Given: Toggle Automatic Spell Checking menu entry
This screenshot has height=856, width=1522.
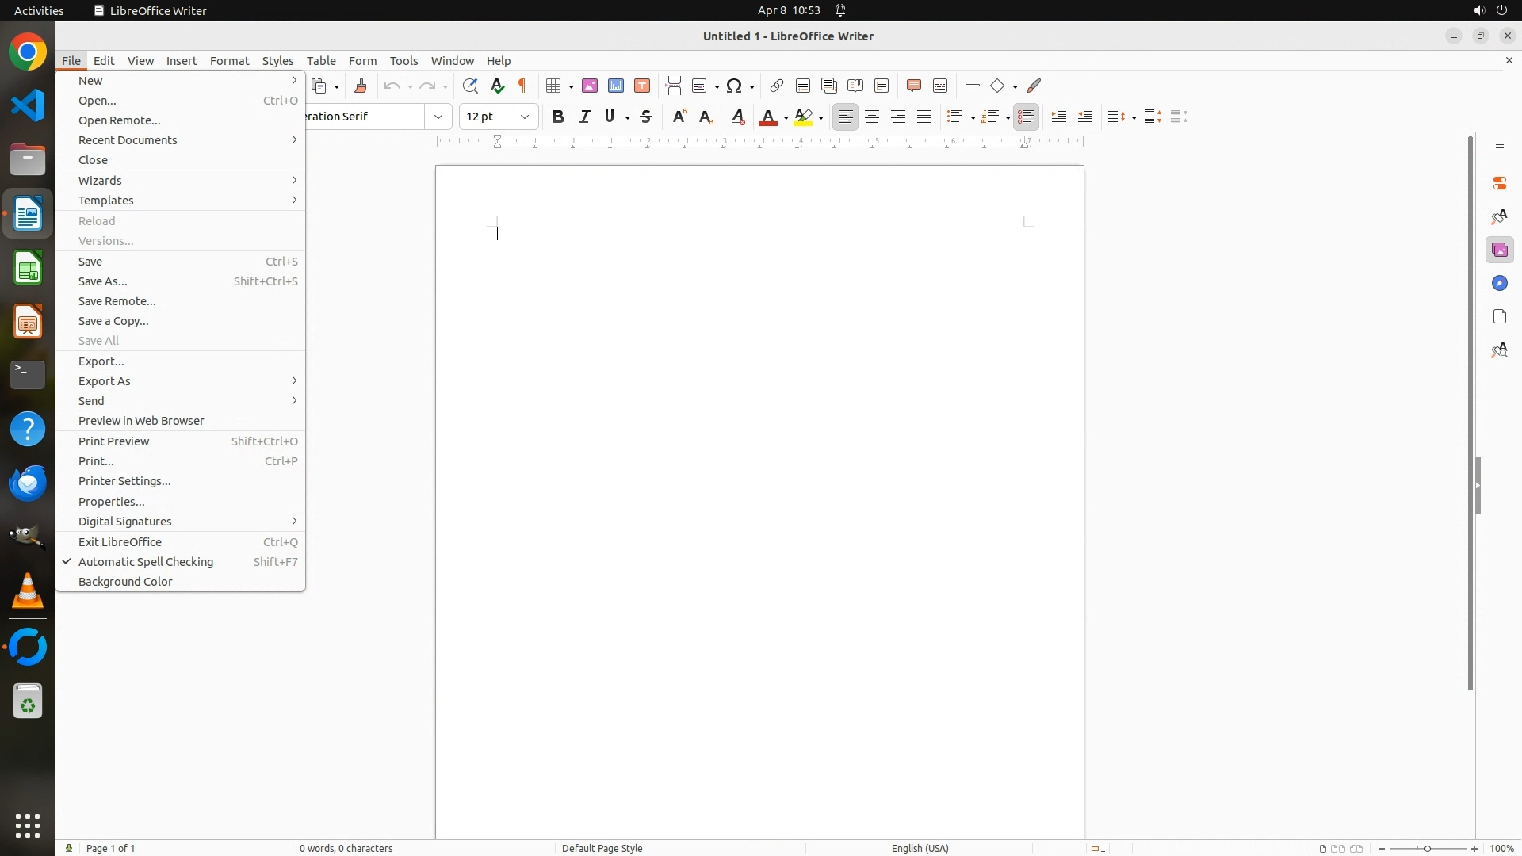Looking at the screenshot, I should tap(146, 562).
